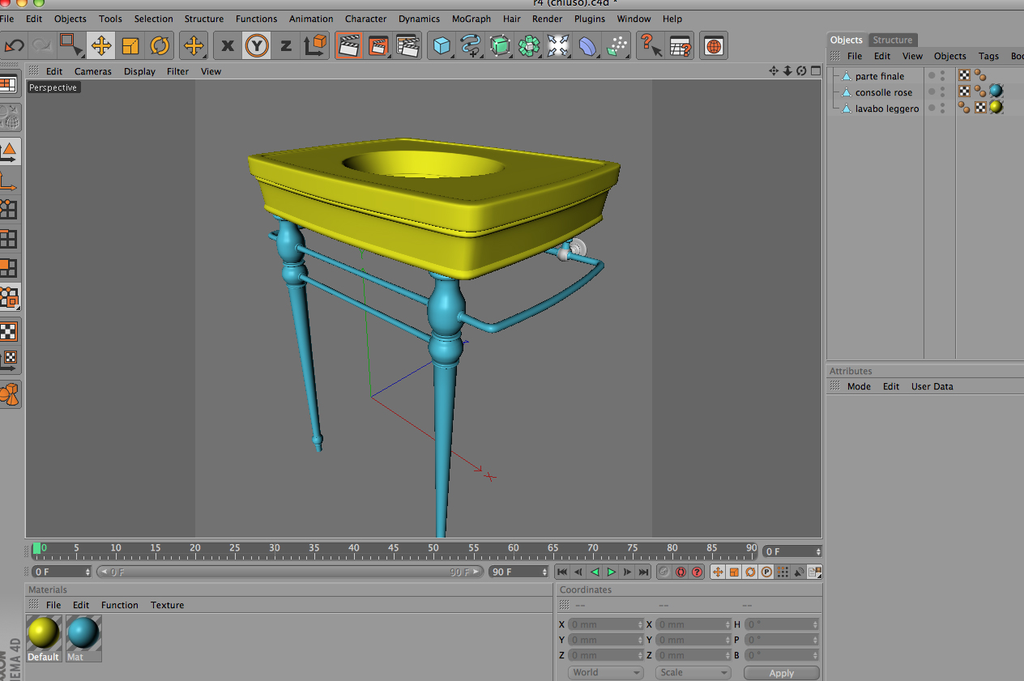Image resolution: width=1024 pixels, height=681 pixels.
Task: Click the Undo arrow icon
Action: point(14,46)
